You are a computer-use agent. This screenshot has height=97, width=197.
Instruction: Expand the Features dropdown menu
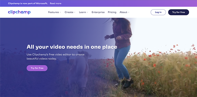click(55, 12)
